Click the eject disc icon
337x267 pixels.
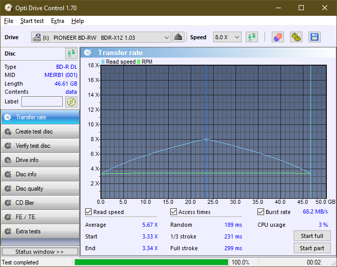click(178, 37)
